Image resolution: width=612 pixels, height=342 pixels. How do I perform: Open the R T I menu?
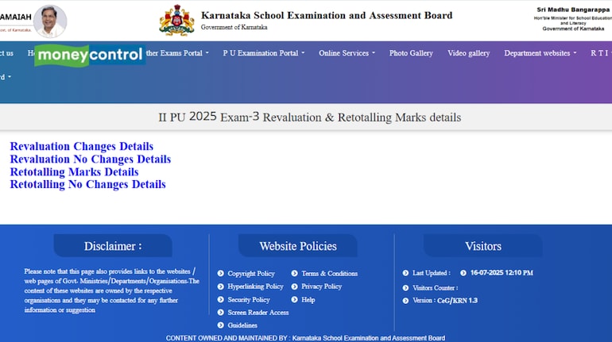click(x=601, y=53)
